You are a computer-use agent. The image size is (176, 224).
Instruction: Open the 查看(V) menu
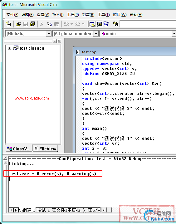(x=43, y=15)
